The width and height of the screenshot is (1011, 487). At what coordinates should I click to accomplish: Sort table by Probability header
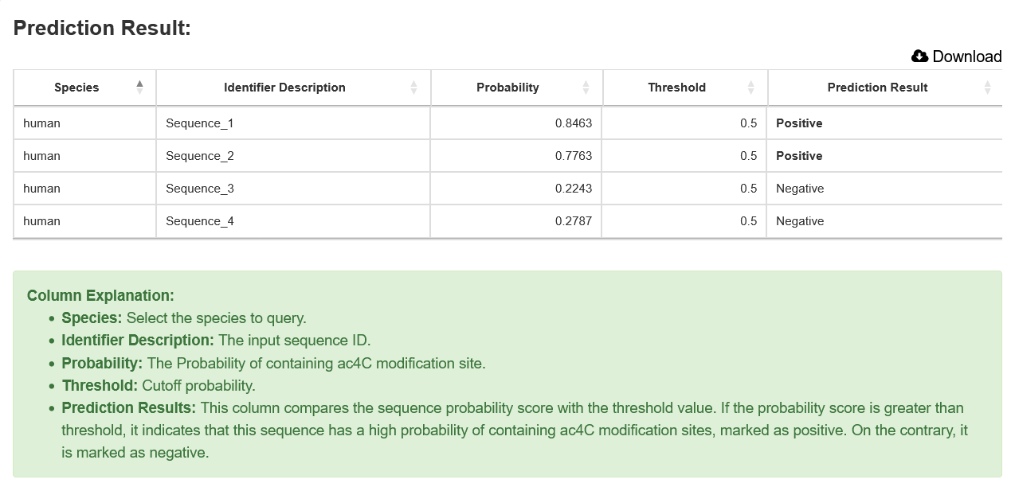click(507, 88)
